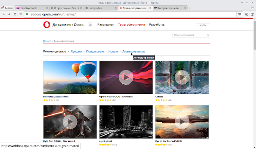Click the Balloons [zastavkifree] title
The image size is (256, 149).
pyautogui.click(x=56, y=97)
